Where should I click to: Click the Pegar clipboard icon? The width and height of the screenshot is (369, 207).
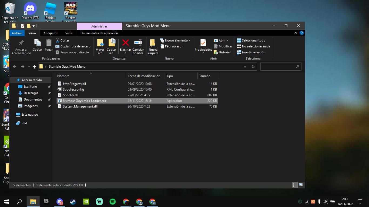click(49, 43)
